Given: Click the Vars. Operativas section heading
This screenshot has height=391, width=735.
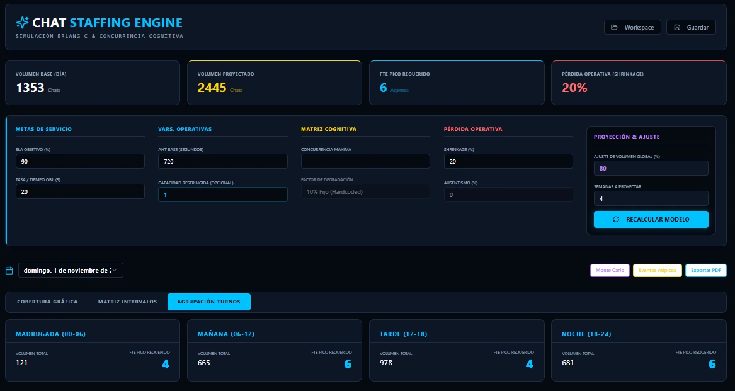Looking at the screenshot, I should tap(185, 129).
